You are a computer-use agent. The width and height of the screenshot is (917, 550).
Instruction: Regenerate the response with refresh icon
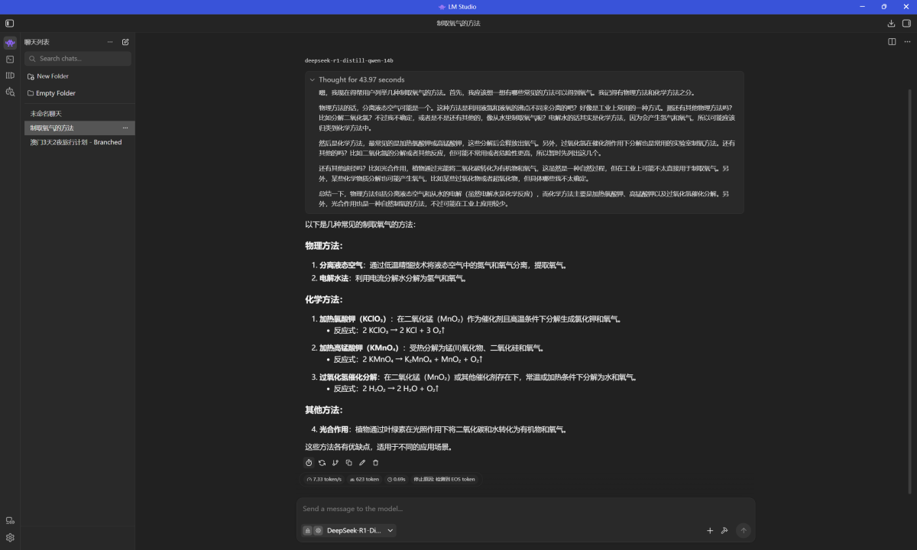click(322, 463)
